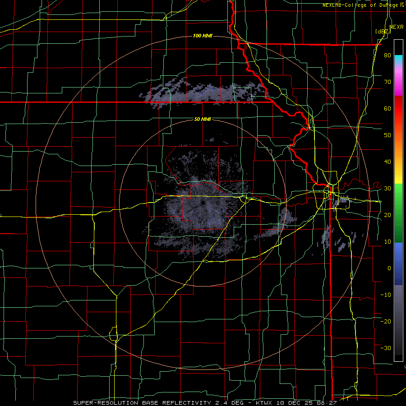
Task: Click the 80 value on the dBZ scale
Action: click(388, 55)
